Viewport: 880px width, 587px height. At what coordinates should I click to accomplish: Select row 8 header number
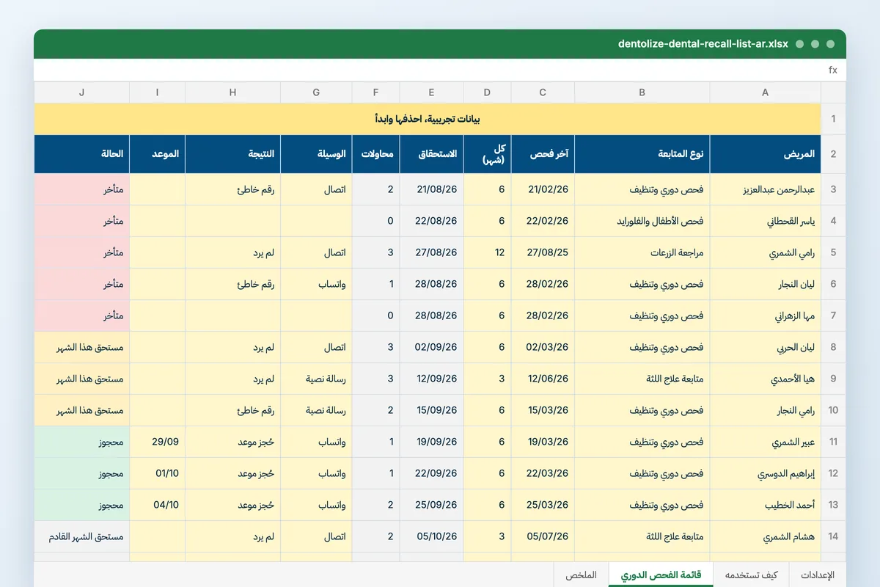coord(833,347)
